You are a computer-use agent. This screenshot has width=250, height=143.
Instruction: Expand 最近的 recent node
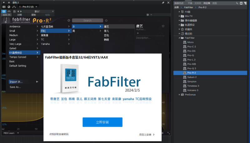click(179, 34)
